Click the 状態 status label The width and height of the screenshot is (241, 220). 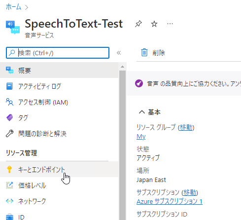tap(143, 149)
